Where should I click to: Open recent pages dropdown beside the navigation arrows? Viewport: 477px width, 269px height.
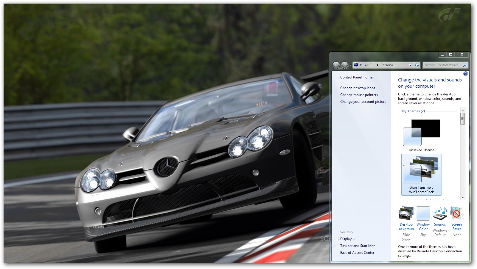pos(350,65)
